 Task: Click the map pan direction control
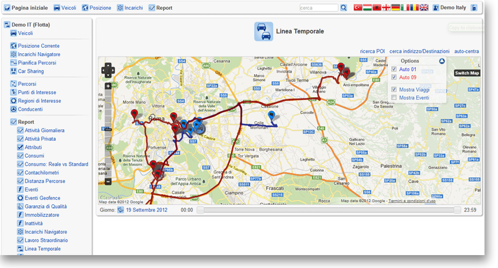(x=108, y=70)
